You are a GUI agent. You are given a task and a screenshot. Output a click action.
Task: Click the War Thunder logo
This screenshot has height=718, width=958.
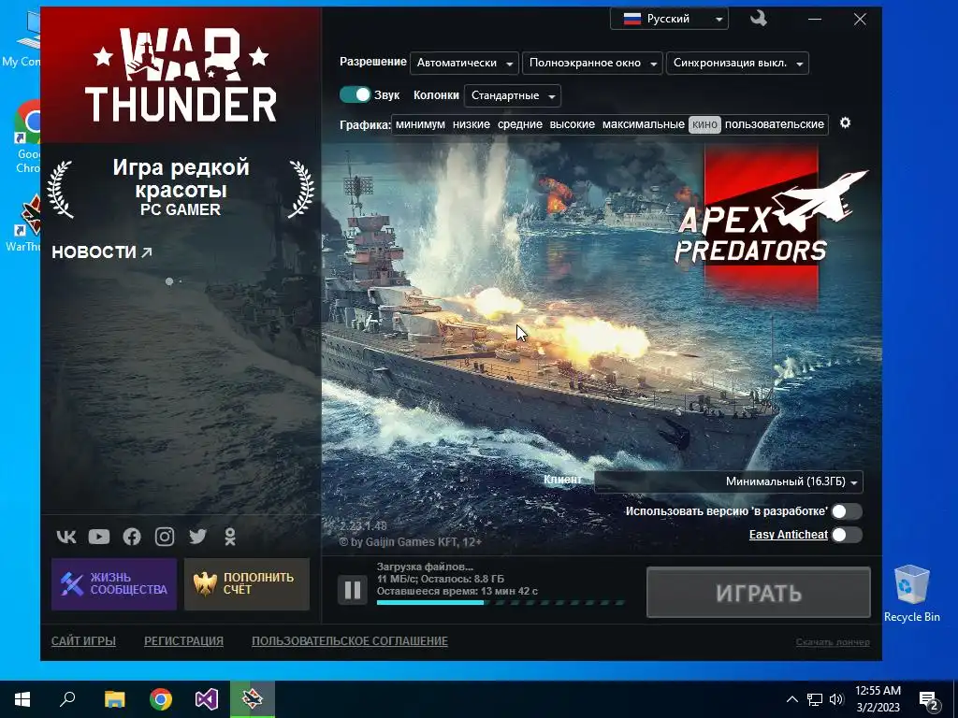click(181, 76)
